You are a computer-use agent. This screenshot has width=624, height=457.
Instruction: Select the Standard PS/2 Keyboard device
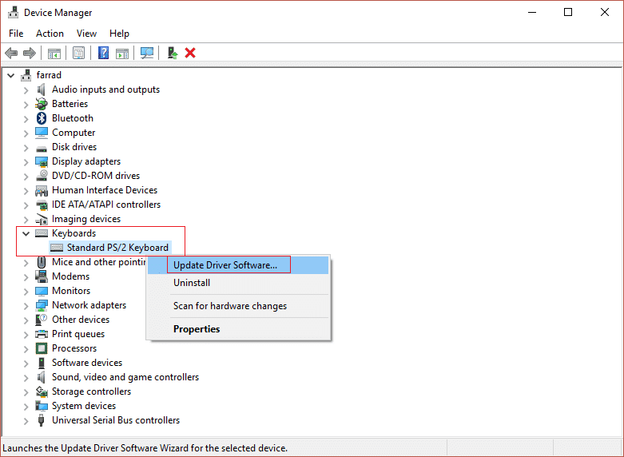[x=117, y=248]
